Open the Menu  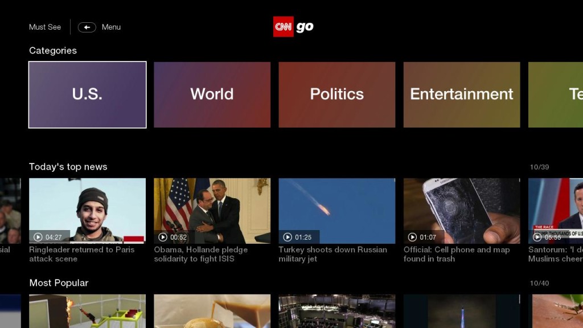tap(110, 27)
